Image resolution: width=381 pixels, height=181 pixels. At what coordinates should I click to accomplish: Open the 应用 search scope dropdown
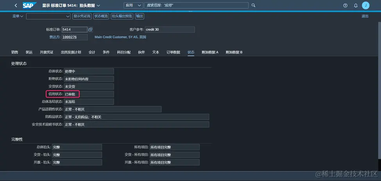click(133, 5)
